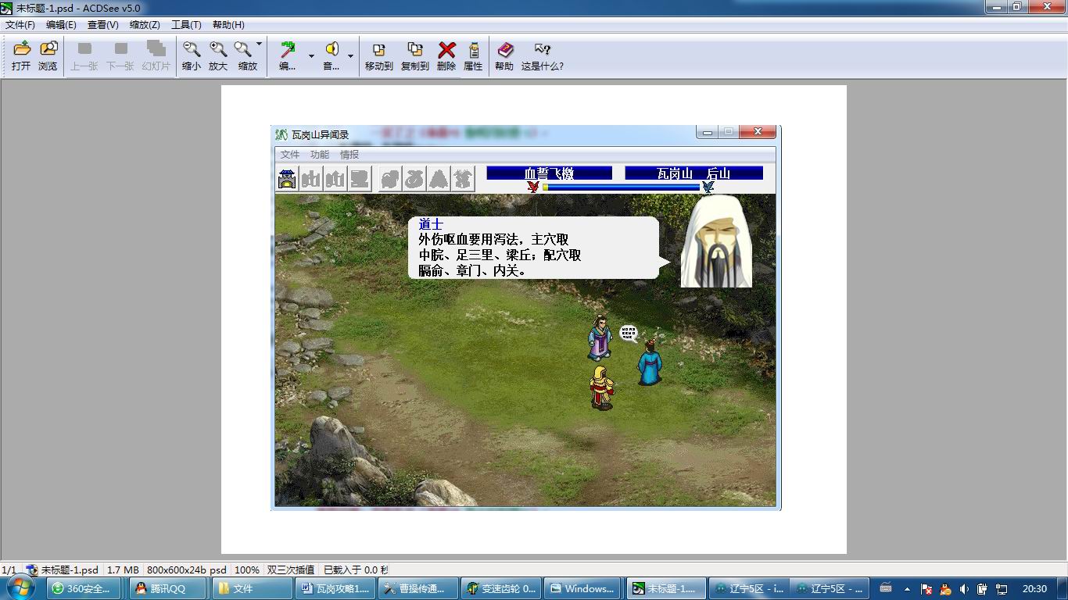Image resolution: width=1068 pixels, height=600 pixels.
Task: Delete the image with the 删除 icon
Action: [x=446, y=56]
